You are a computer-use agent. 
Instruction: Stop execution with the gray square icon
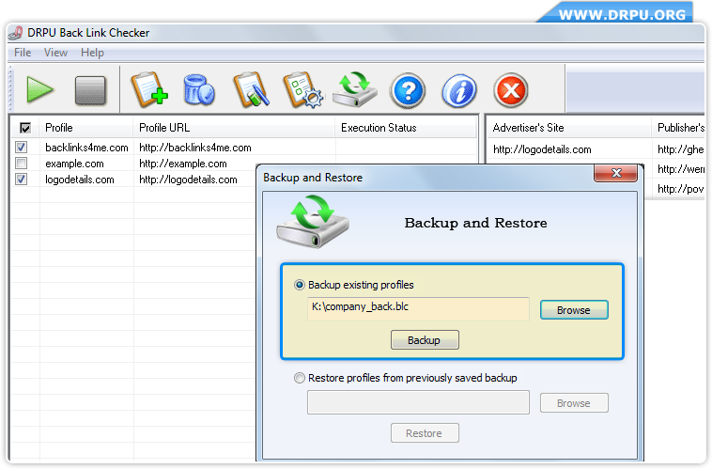(x=90, y=90)
